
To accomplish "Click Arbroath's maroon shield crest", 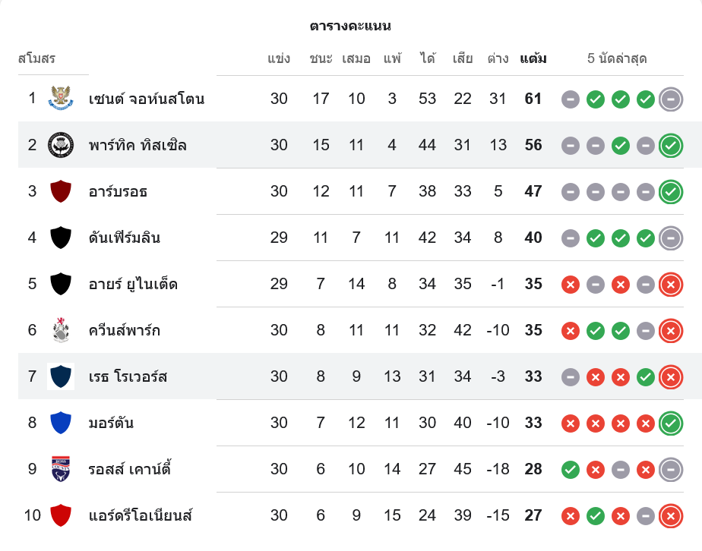I will 61,191.
